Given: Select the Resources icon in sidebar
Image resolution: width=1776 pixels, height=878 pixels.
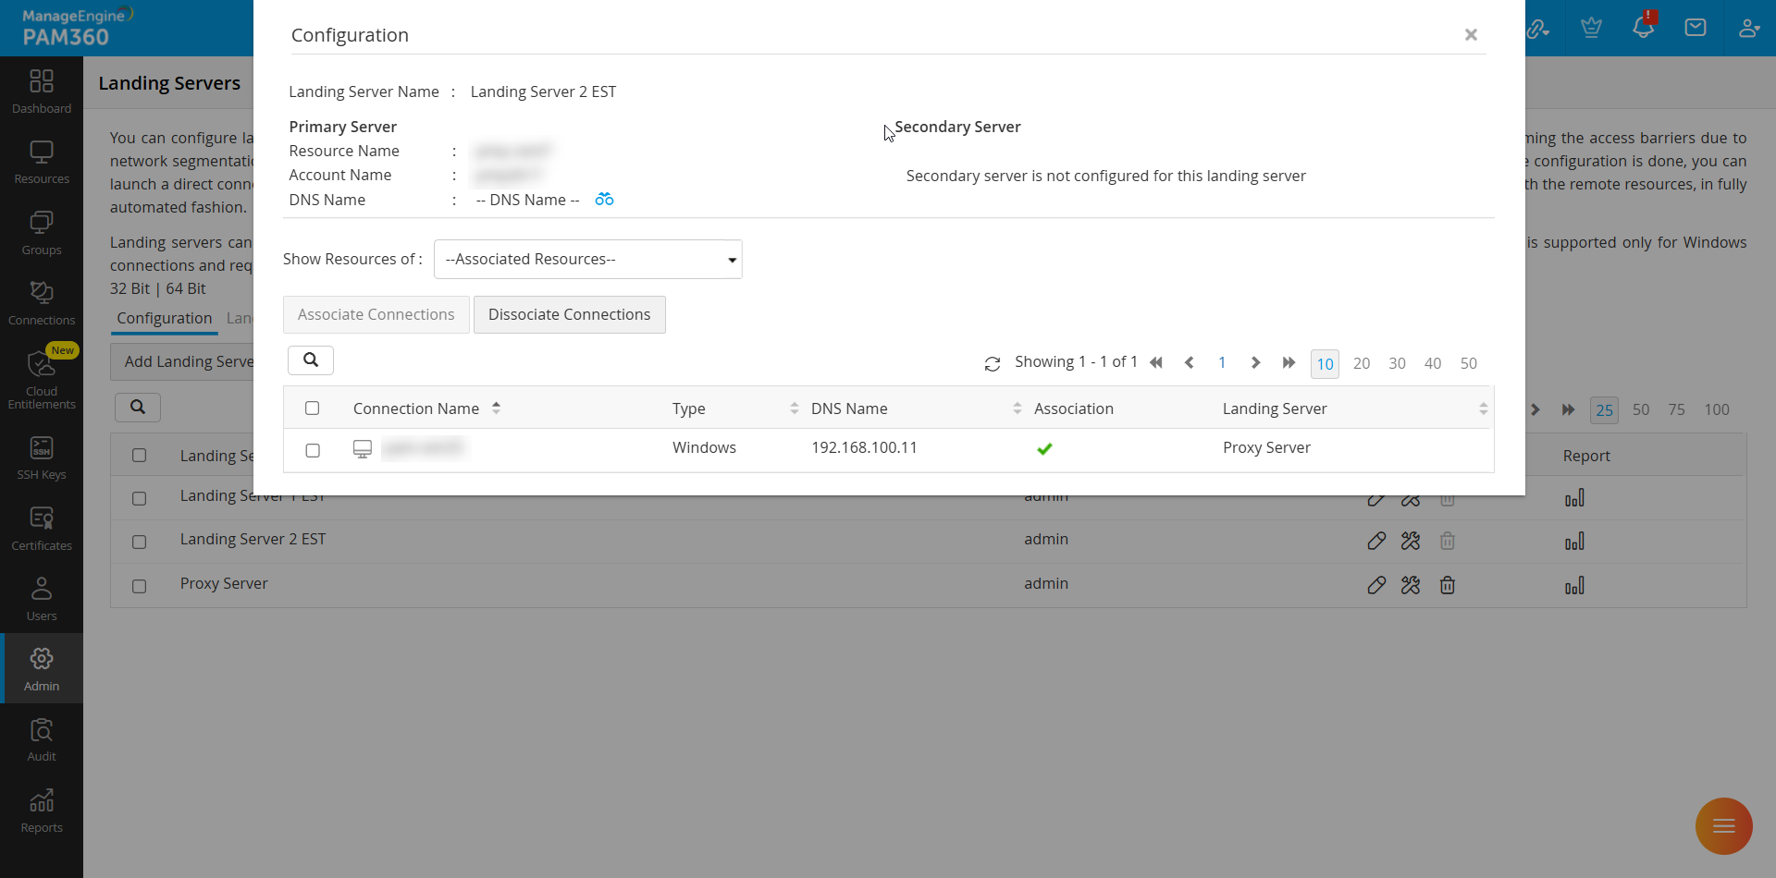Looking at the screenshot, I should [x=41, y=159].
